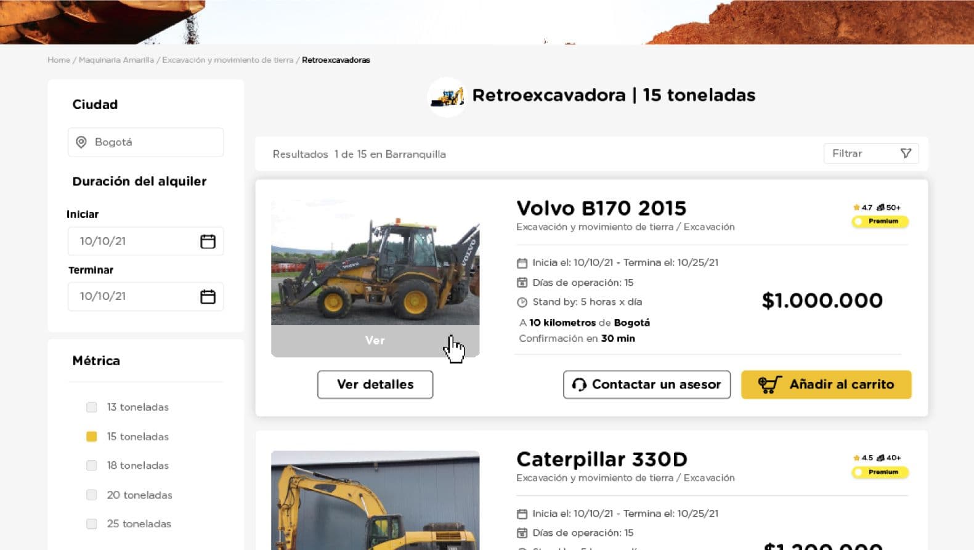The width and height of the screenshot is (974, 550).
Task: Click the backhoe icon beside the page title
Action: coord(447,97)
